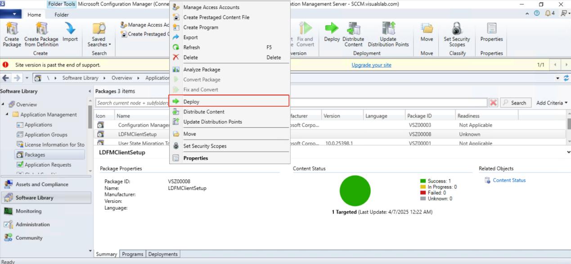The image size is (571, 264).
Task: Click green Deploy arrow in ribbon
Action: [x=332, y=29]
